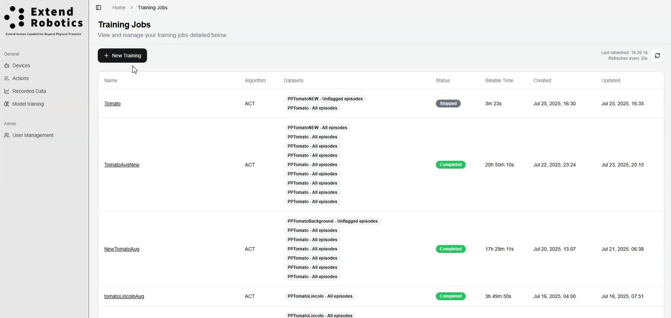Viewport: 671px width, 318px height.
Task: Start a New Training job
Action: pyautogui.click(x=122, y=56)
